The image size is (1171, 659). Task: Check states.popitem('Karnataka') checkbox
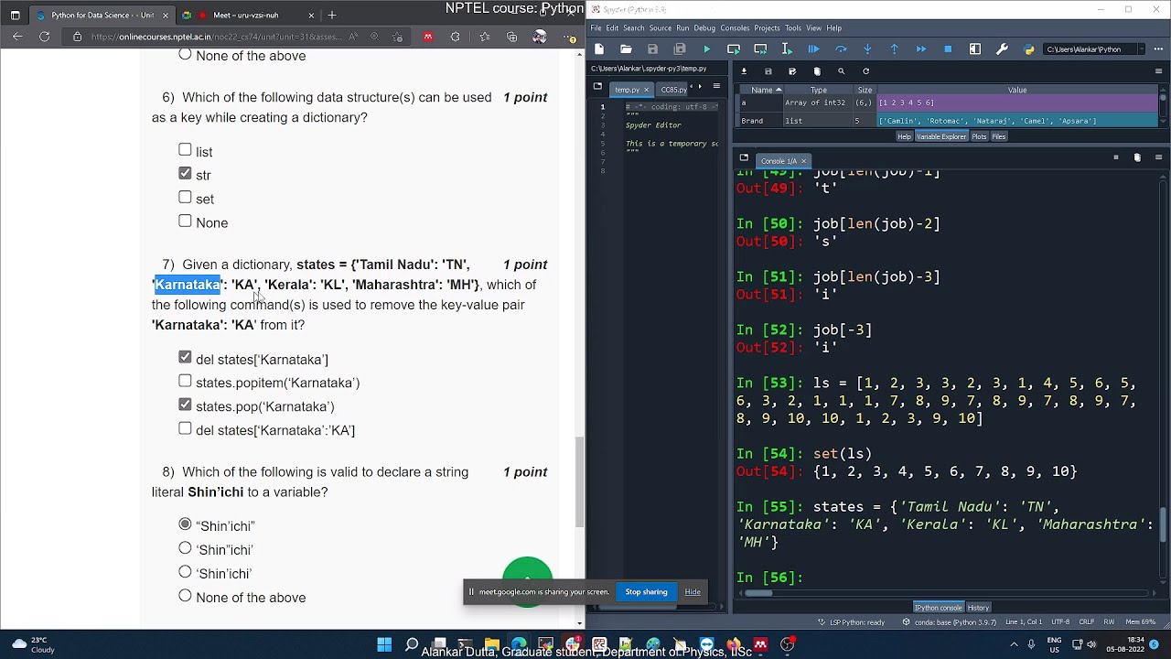pos(185,381)
